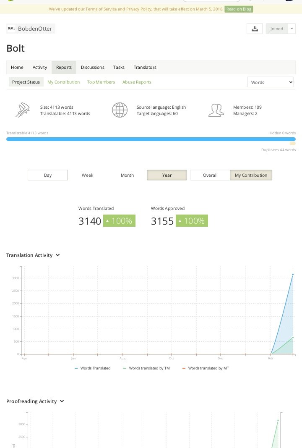
Task: Select the Month period toggle
Action: point(128,175)
